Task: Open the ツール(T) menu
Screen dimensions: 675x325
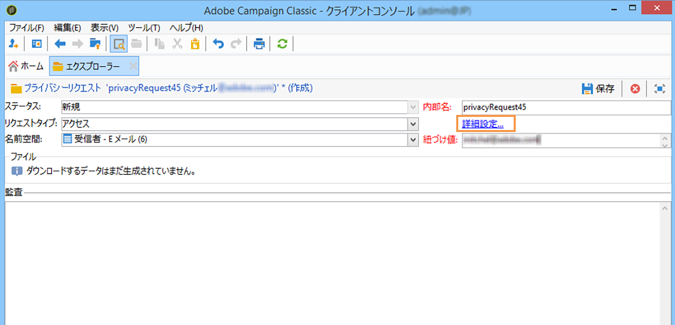Action: (144, 28)
